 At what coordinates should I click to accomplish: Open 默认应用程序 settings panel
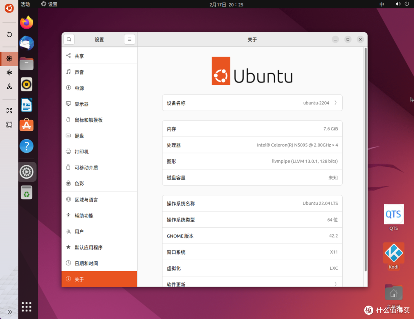(x=99, y=247)
